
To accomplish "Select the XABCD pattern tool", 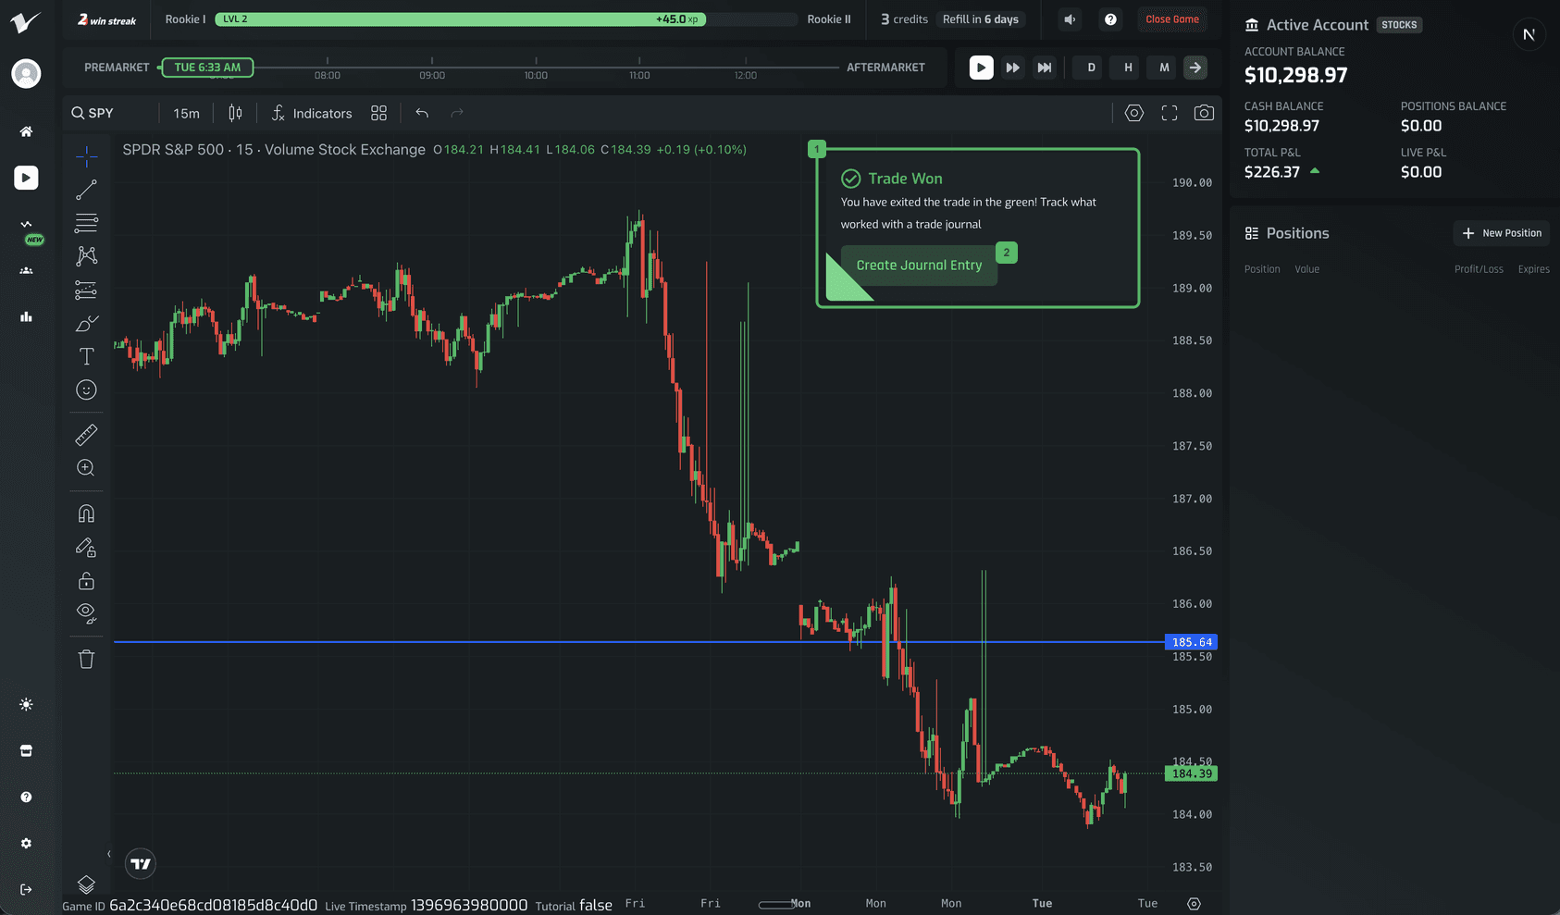I will coord(86,256).
